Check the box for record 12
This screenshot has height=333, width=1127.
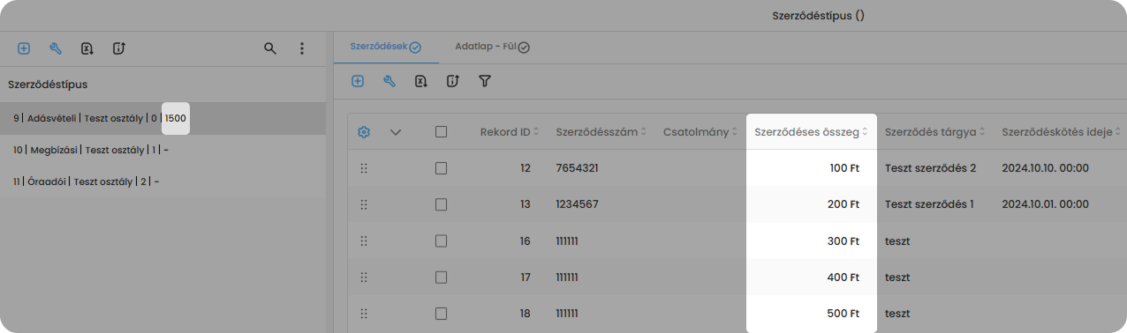442,167
